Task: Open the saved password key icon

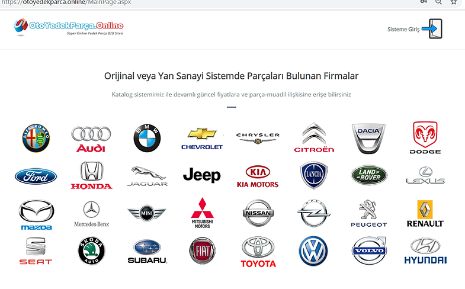Action: (x=424, y=2)
